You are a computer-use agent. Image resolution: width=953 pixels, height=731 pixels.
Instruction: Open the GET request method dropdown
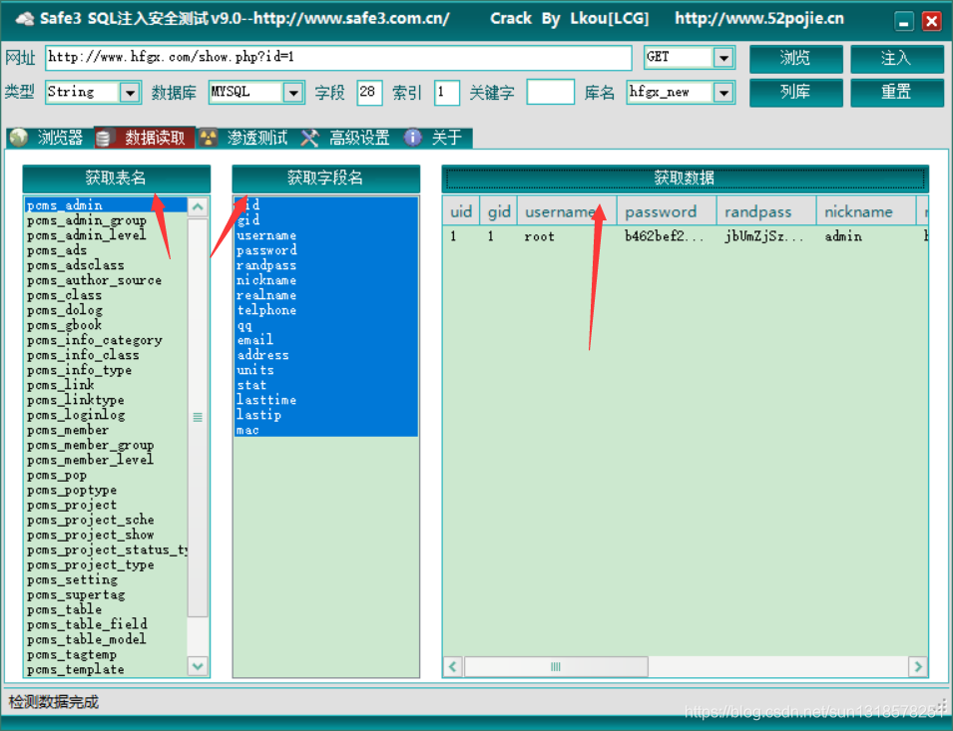pyautogui.click(x=723, y=58)
